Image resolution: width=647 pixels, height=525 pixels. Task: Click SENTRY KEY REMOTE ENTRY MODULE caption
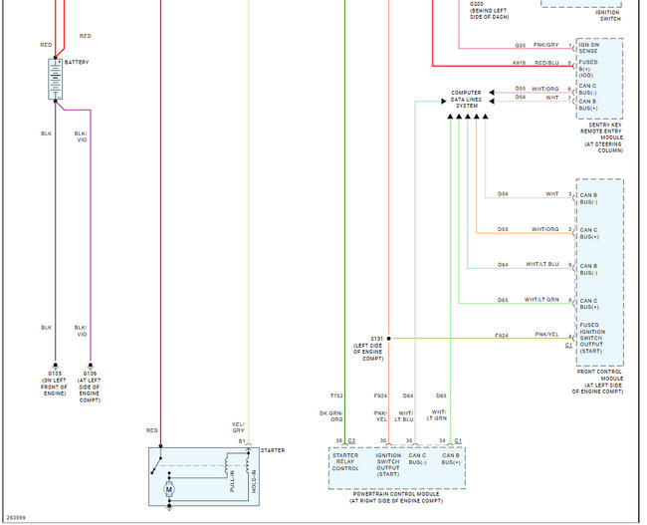602,137
